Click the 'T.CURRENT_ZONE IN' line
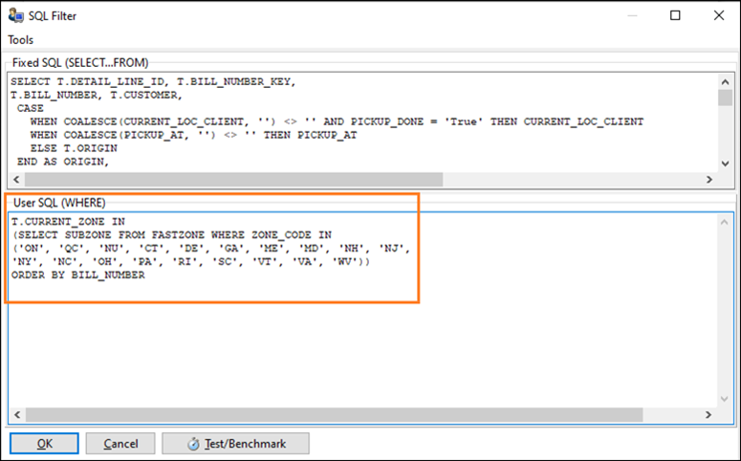Image resolution: width=741 pixels, height=461 pixels. (68, 221)
